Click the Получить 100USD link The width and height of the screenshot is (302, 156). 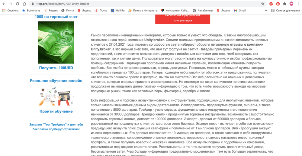[56, 68]
